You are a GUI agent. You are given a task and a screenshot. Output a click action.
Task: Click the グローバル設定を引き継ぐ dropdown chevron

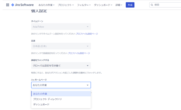pos(88,65)
